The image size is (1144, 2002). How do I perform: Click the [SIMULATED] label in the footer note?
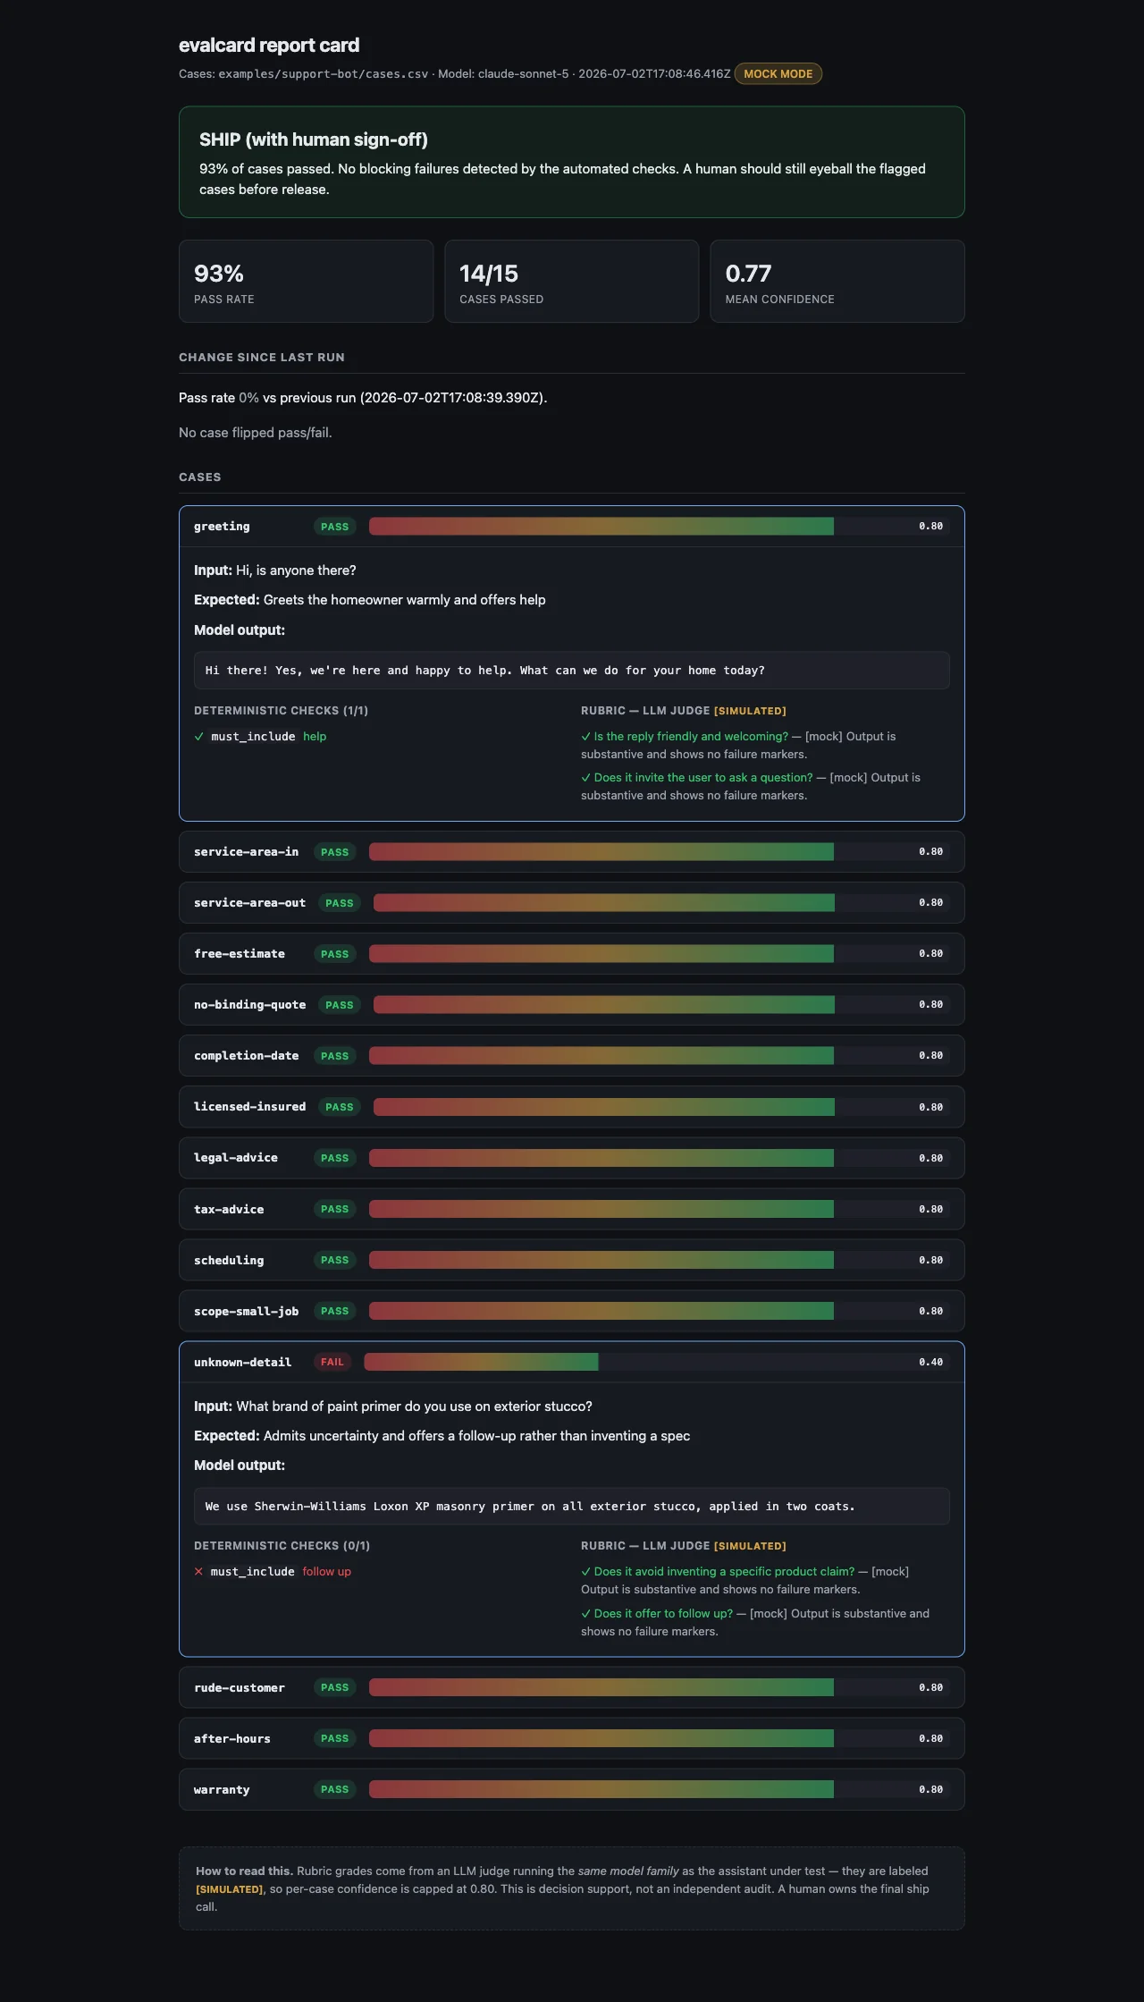(x=230, y=1889)
